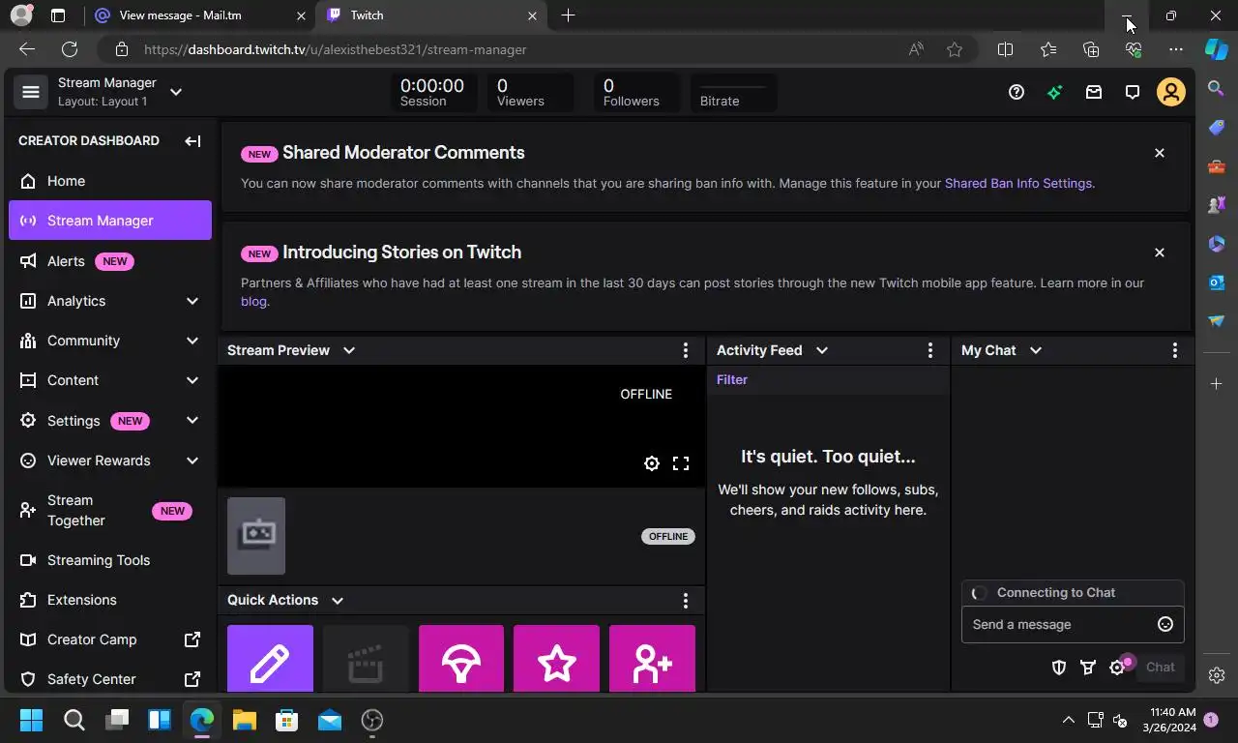Collapse the Creator Dashboard sidebar
The width and height of the screenshot is (1238, 743).
coord(192,140)
